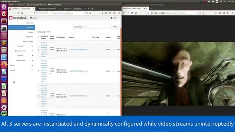Open Terminal from the dock
235x132 pixels.
[4, 29]
